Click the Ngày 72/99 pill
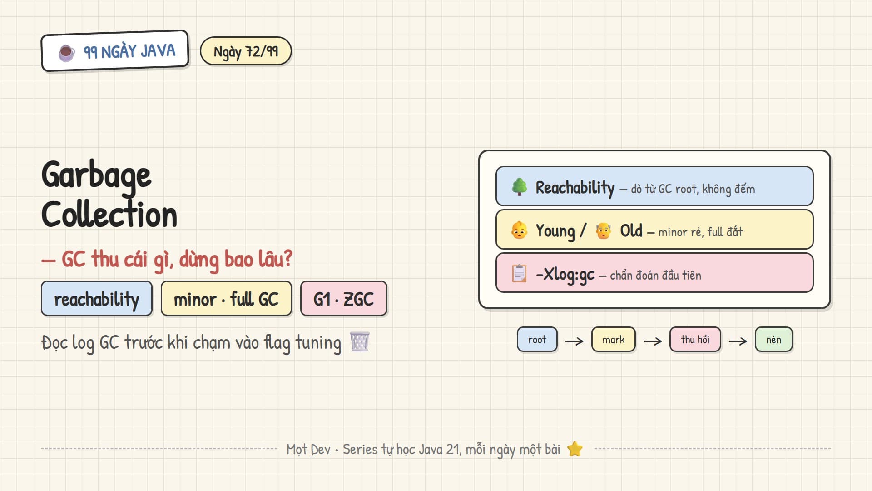The height and width of the screenshot is (491, 872). point(246,51)
